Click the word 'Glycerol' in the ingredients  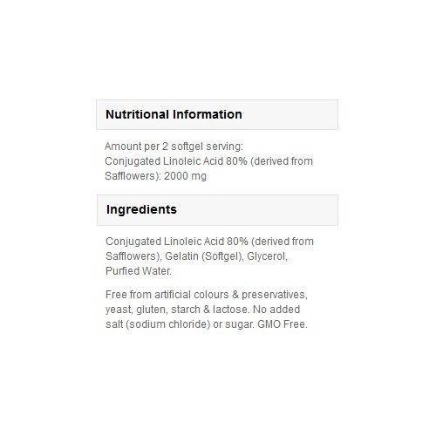click(x=267, y=256)
